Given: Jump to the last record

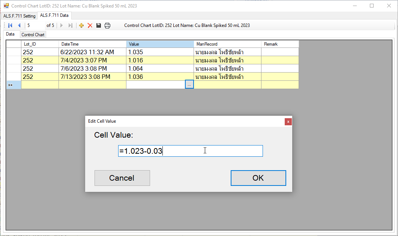Looking at the screenshot, I should (x=70, y=25).
